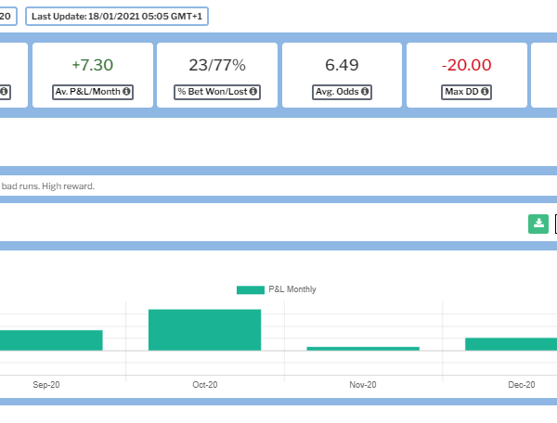Click the +7.30 value
The height and width of the screenshot is (423, 557).
click(x=93, y=65)
